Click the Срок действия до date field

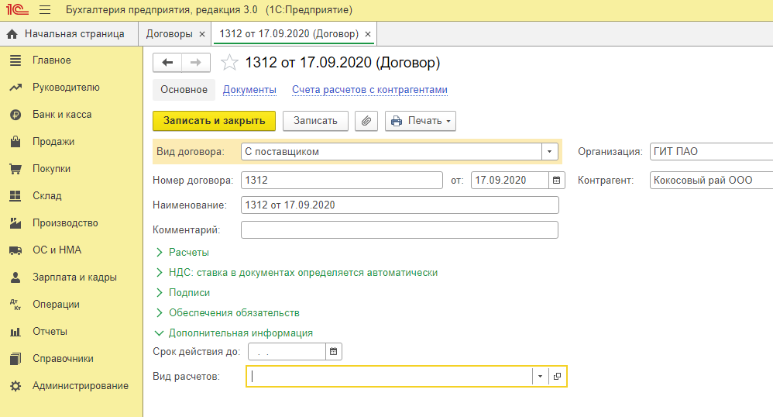click(287, 352)
